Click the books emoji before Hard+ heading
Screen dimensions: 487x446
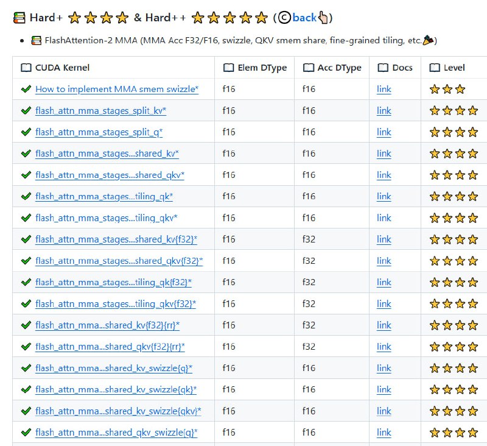click(19, 18)
